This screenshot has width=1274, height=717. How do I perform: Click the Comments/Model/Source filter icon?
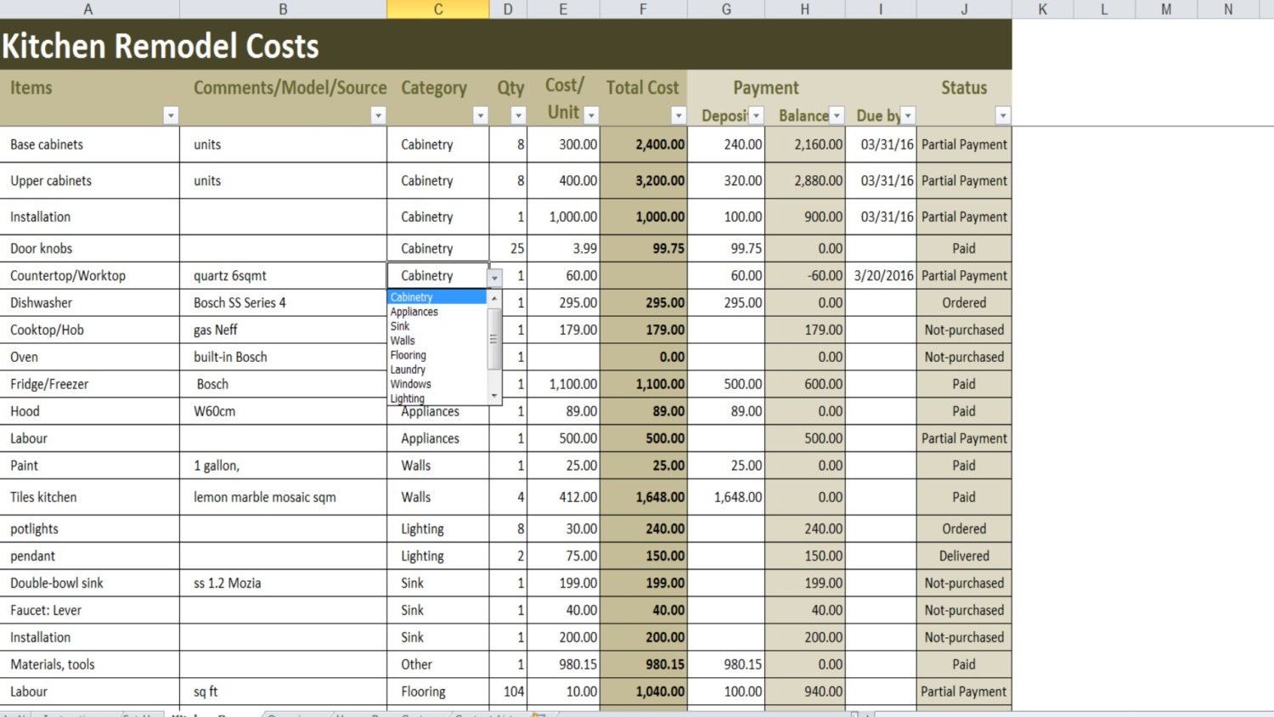(378, 115)
